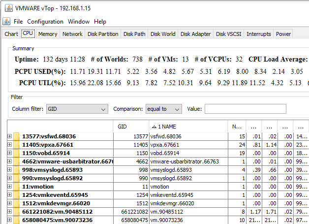Expand the 11:vmotion tree node
The width and height of the screenshot is (309, 224).
(x=9, y=186)
